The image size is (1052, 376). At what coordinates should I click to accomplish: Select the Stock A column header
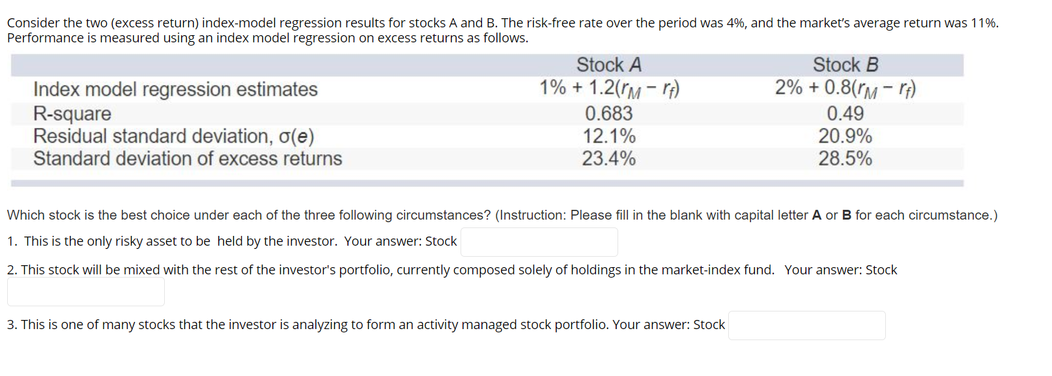608,65
